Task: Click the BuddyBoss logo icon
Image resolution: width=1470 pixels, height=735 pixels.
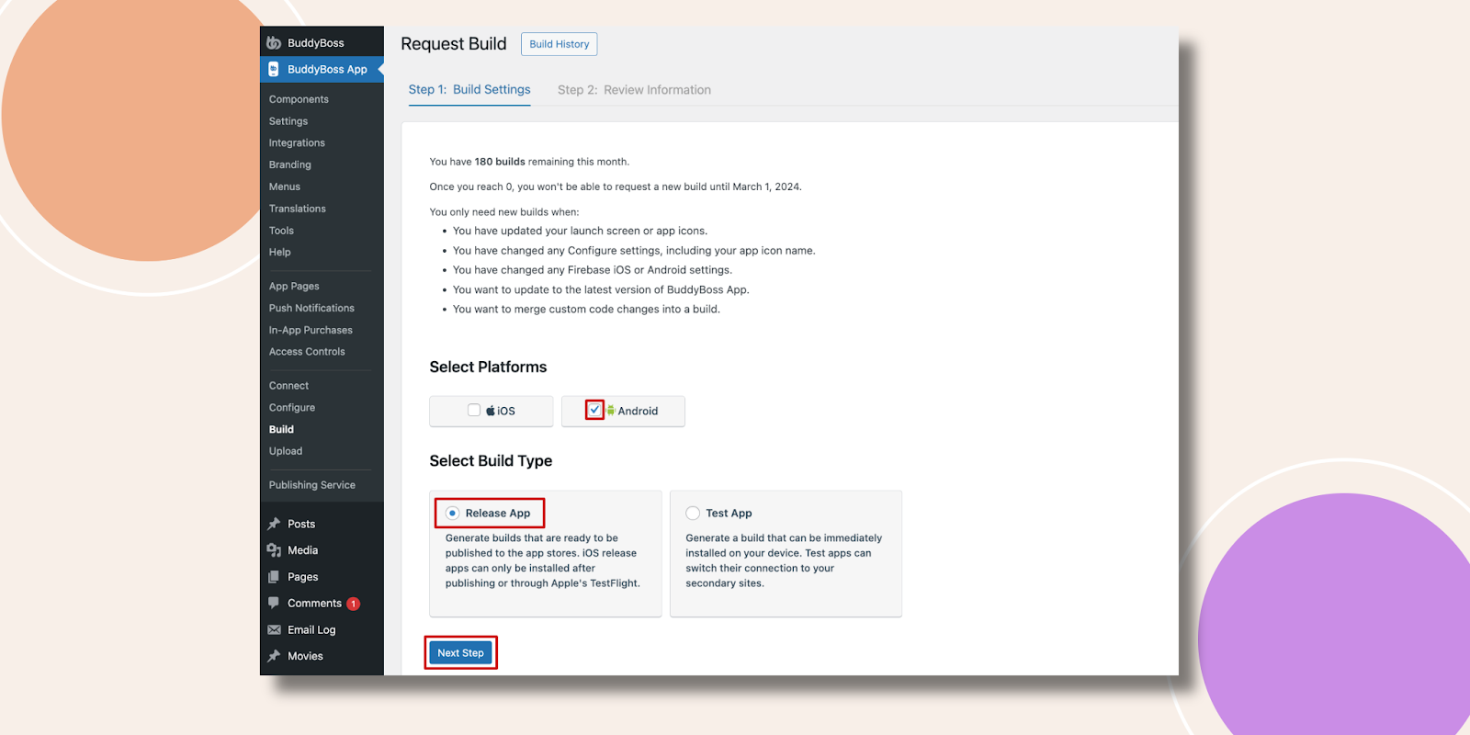Action: 274,43
